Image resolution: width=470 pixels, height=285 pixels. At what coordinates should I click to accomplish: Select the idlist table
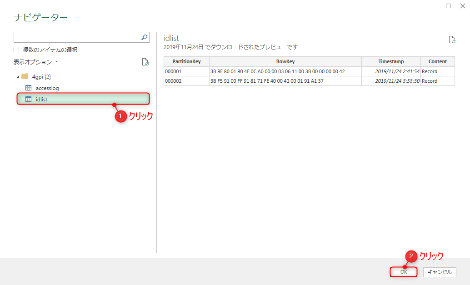[x=83, y=99]
